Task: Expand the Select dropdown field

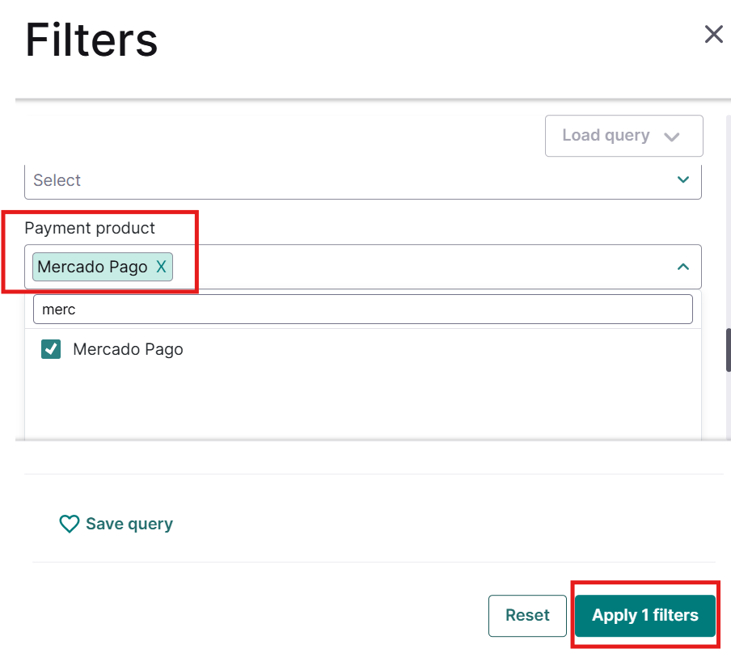Action: [348, 180]
